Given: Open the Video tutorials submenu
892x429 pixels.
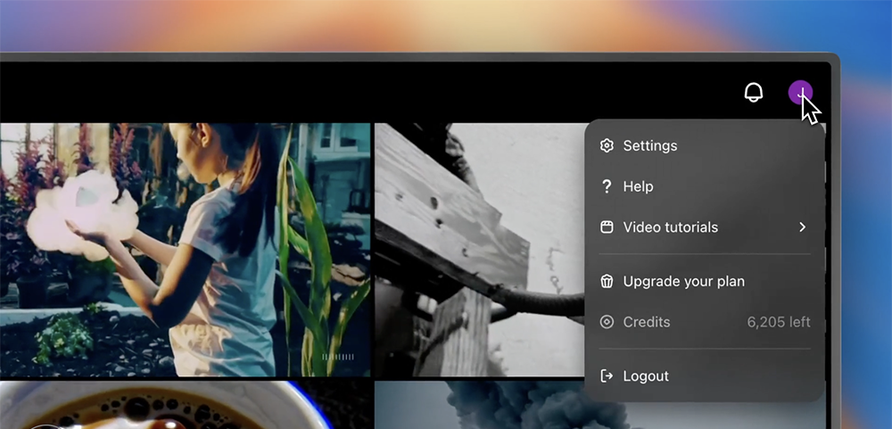Looking at the screenshot, I should click(705, 227).
